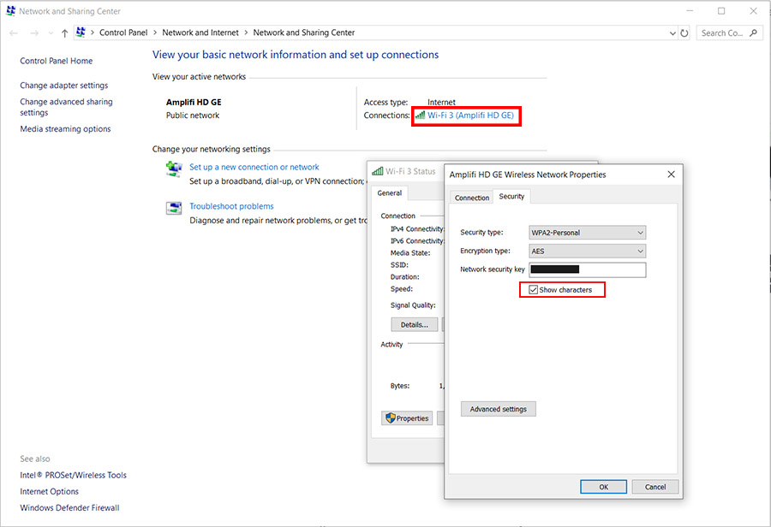Click the search magnifier icon

[753, 33]
